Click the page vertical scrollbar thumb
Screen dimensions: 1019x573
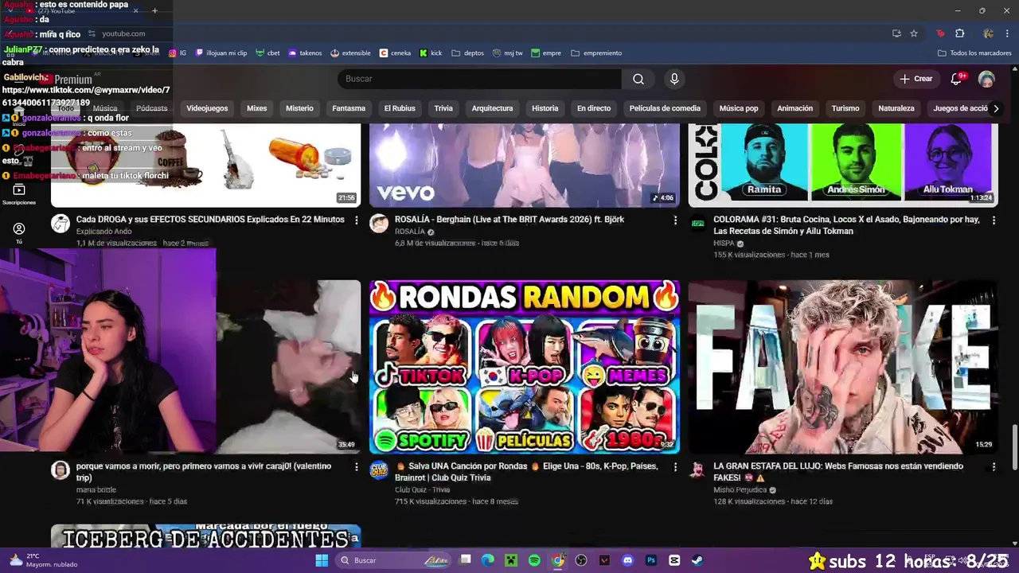coord(1014,448)
